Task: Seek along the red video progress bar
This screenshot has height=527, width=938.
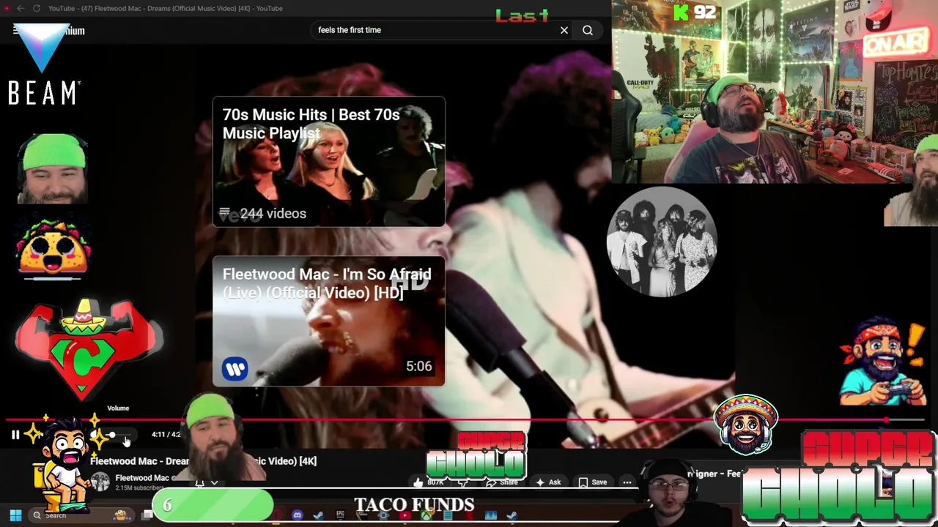Action: (x=465, y=420)
